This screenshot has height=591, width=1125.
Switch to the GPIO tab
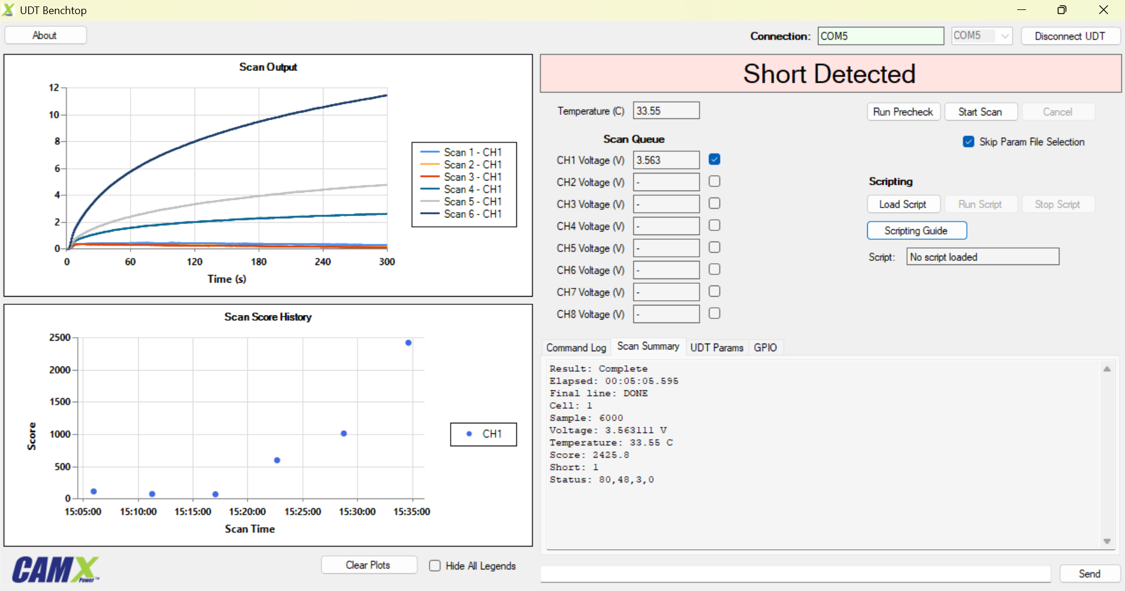coord(765,348)
